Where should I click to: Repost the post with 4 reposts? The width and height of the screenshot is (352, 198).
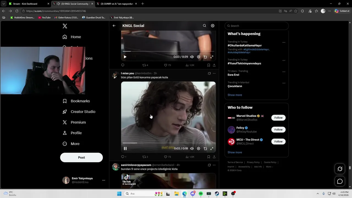tap(145, 65)
